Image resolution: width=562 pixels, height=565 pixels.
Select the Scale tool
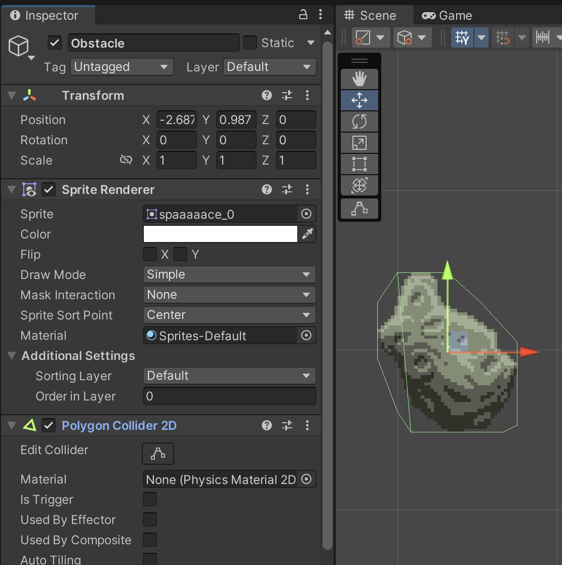tap(359, 143)
